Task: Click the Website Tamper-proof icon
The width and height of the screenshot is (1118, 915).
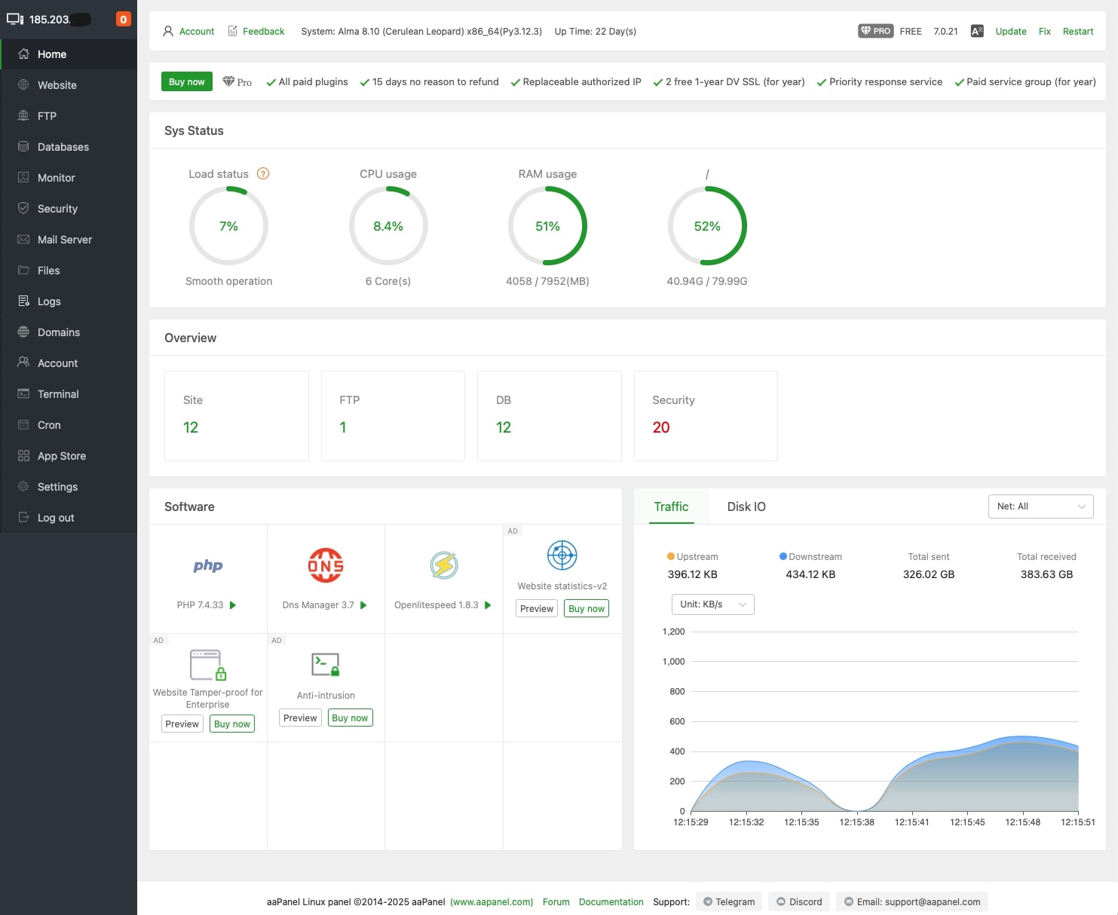Action: (x=208, y=665)
